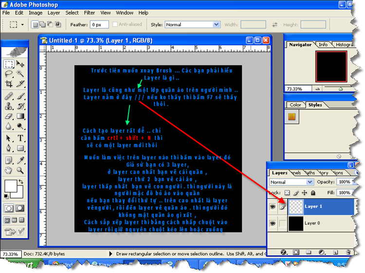
Task: Choose Add to selection mode
Action: point(43,24)
